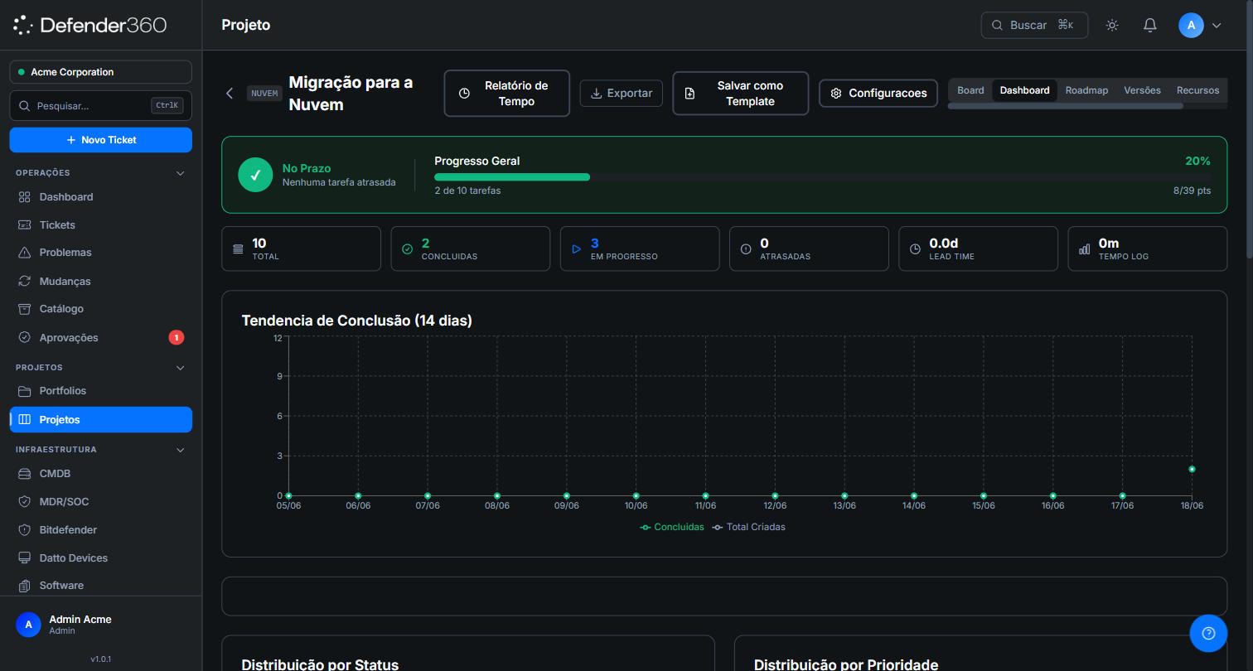Switch to the Board tab
This screenshot has height=671, width=1253.
pyautogui.click(x=970, y=90)
